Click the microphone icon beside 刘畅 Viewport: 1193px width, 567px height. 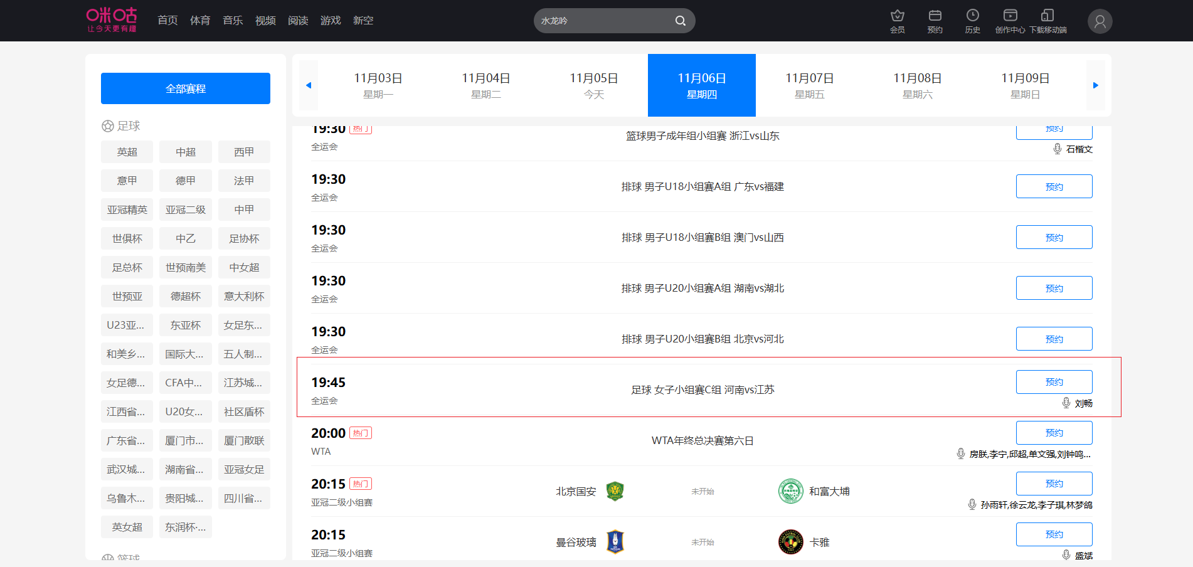(1066, 403)
